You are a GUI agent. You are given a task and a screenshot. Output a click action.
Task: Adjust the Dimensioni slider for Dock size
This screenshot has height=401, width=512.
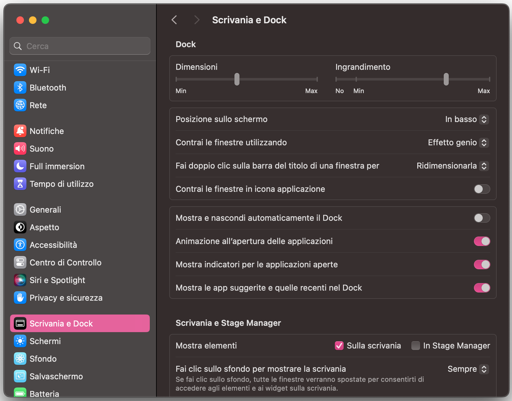point(237,79)
